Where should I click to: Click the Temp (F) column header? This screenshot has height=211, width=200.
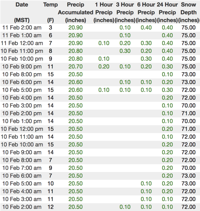tap(50, 12)
